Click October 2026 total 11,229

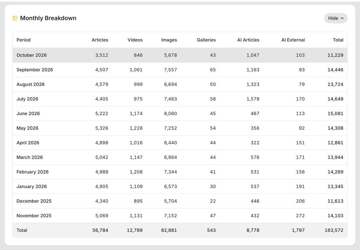tap(336, 55)
